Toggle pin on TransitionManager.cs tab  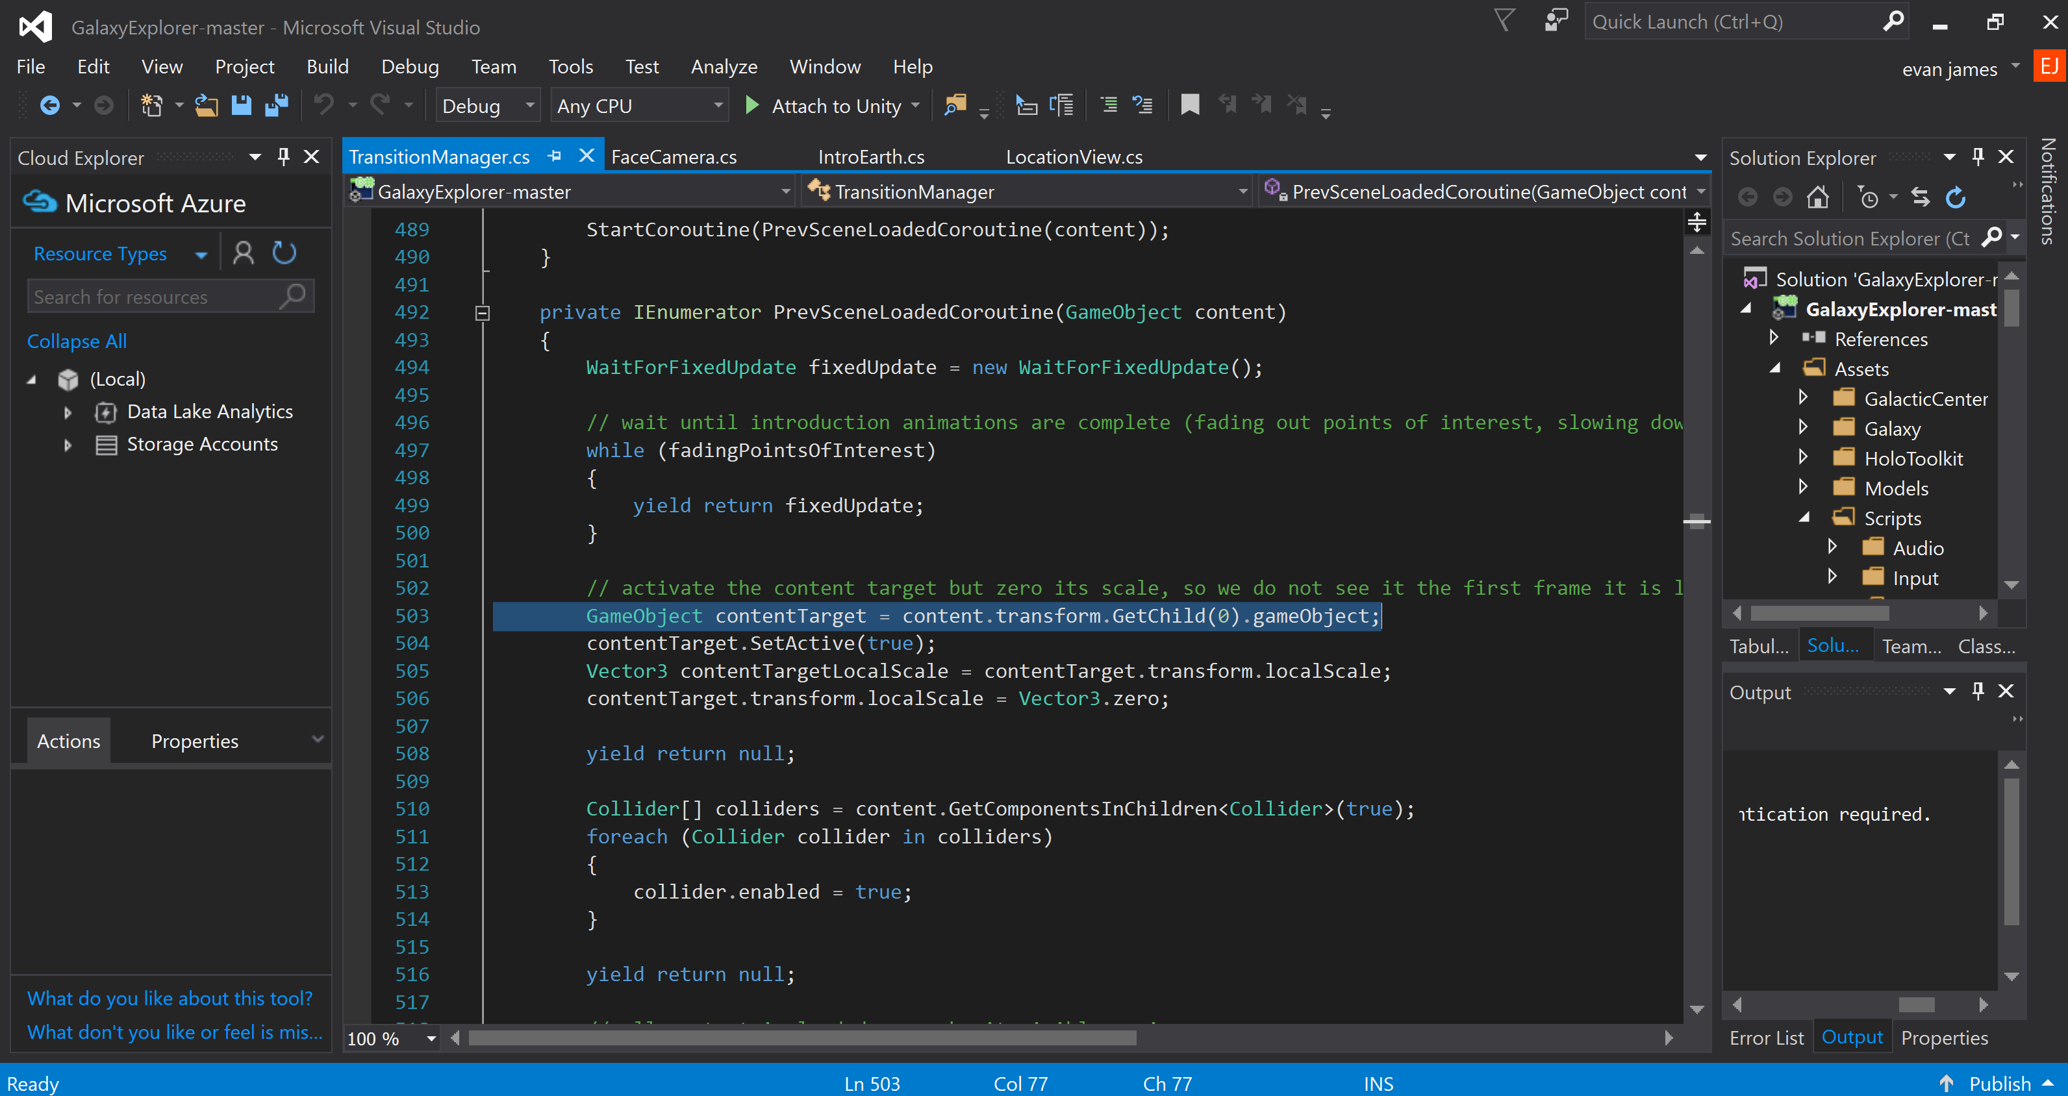[555, 156]
